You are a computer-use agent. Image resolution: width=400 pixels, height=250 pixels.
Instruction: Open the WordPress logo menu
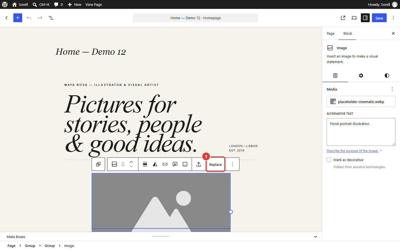point(5,4)
